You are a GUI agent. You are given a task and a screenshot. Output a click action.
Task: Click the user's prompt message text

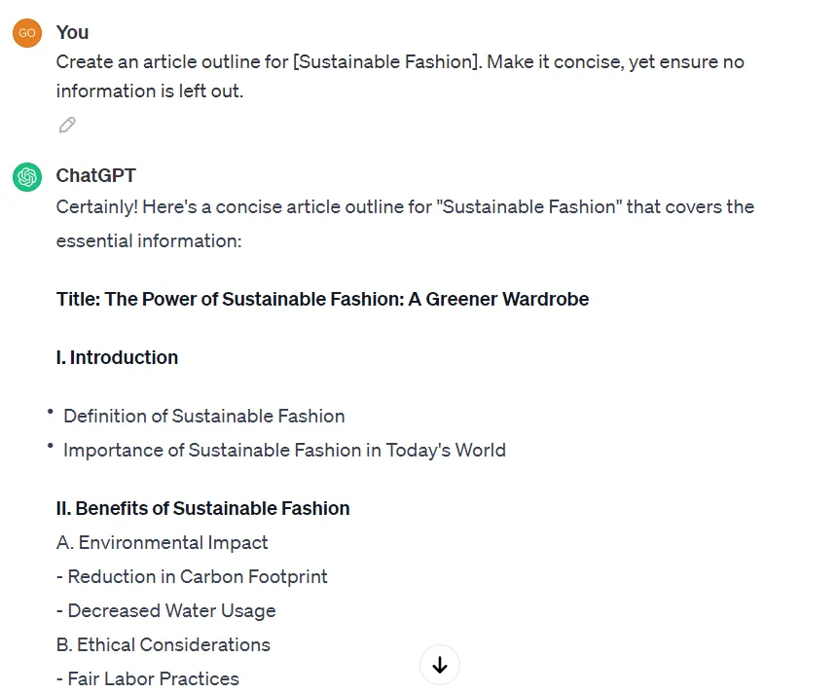click(x=400, y=76)
